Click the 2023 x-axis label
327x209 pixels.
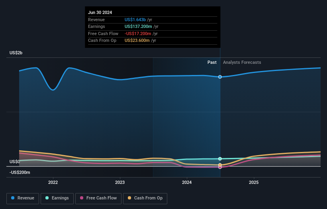point(120,182)
